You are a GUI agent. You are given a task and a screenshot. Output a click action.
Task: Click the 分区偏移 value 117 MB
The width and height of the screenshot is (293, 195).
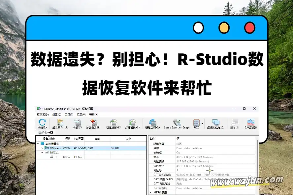[192, 161]
